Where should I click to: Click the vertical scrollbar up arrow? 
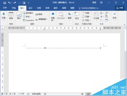125,27
